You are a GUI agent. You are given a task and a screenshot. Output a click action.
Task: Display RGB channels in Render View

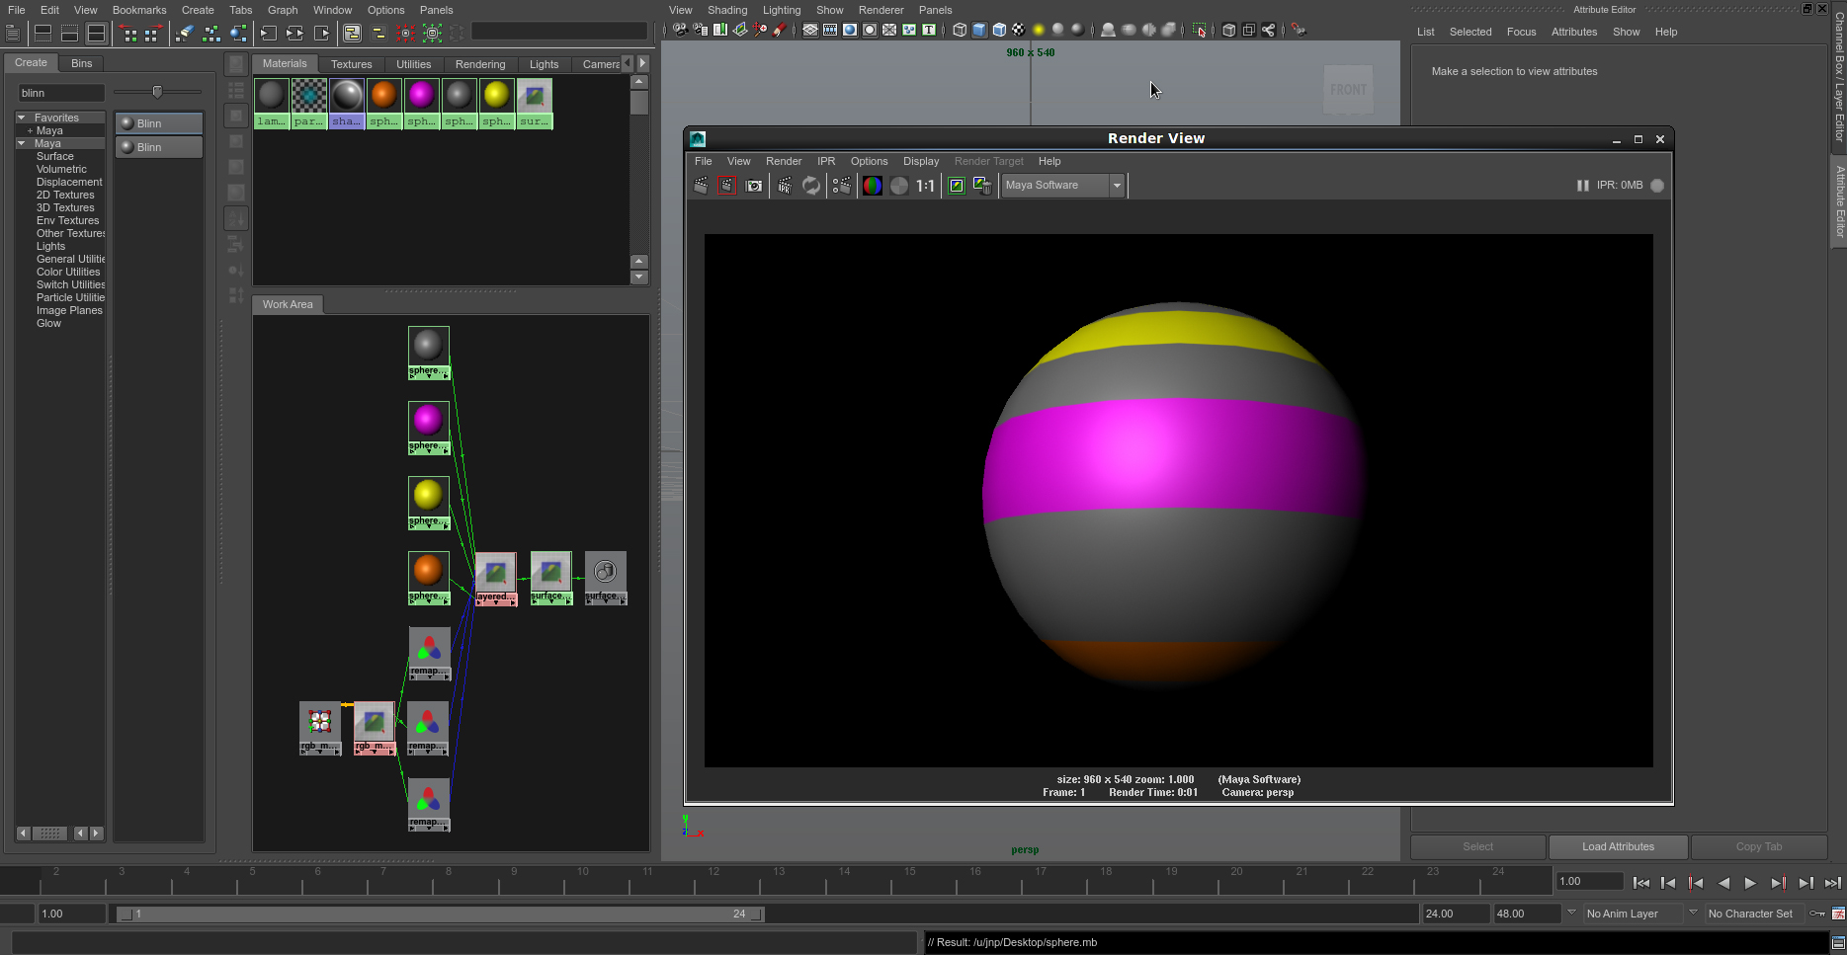click(872, 186)
